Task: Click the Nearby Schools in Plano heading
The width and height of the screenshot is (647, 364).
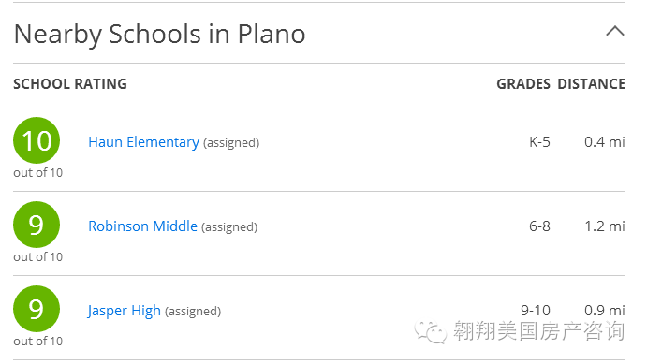Action: click(160, 35)
